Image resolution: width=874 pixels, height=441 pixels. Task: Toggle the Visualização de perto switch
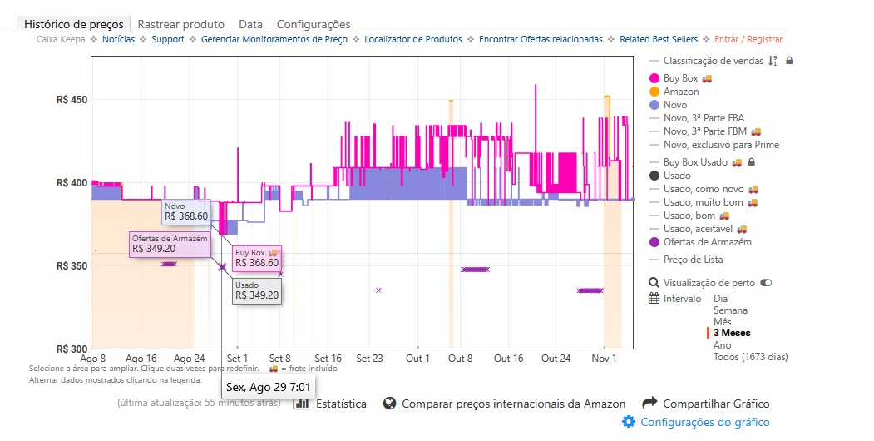pos(766,283)
